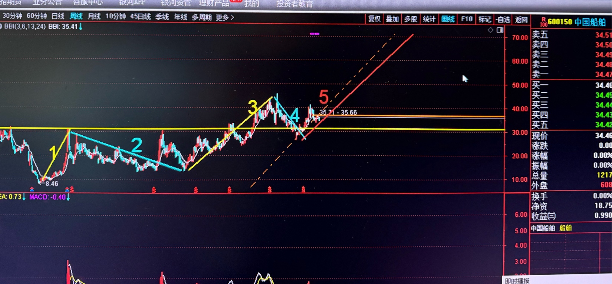The image size is (612, 284).
Task: Select the cyan number 2 chart annotation
Action: (x=136, y=145)
